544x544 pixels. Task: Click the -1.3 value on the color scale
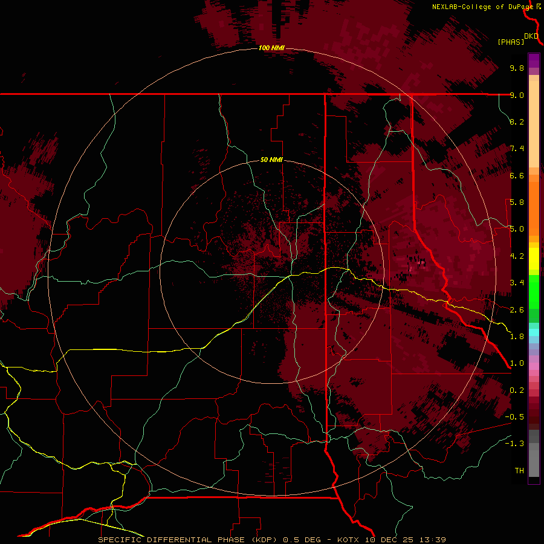coord(514,444)
